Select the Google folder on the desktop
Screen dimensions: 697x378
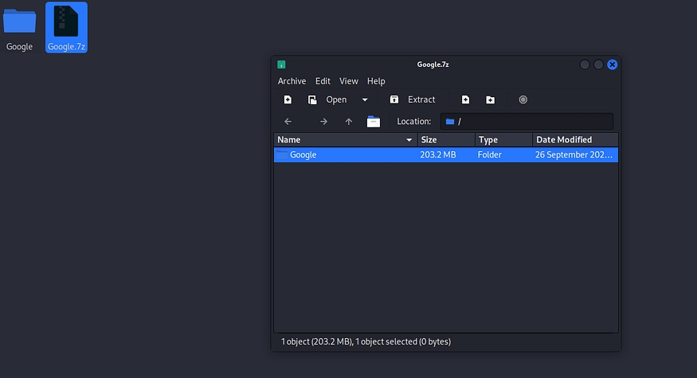tap(19, 27)
